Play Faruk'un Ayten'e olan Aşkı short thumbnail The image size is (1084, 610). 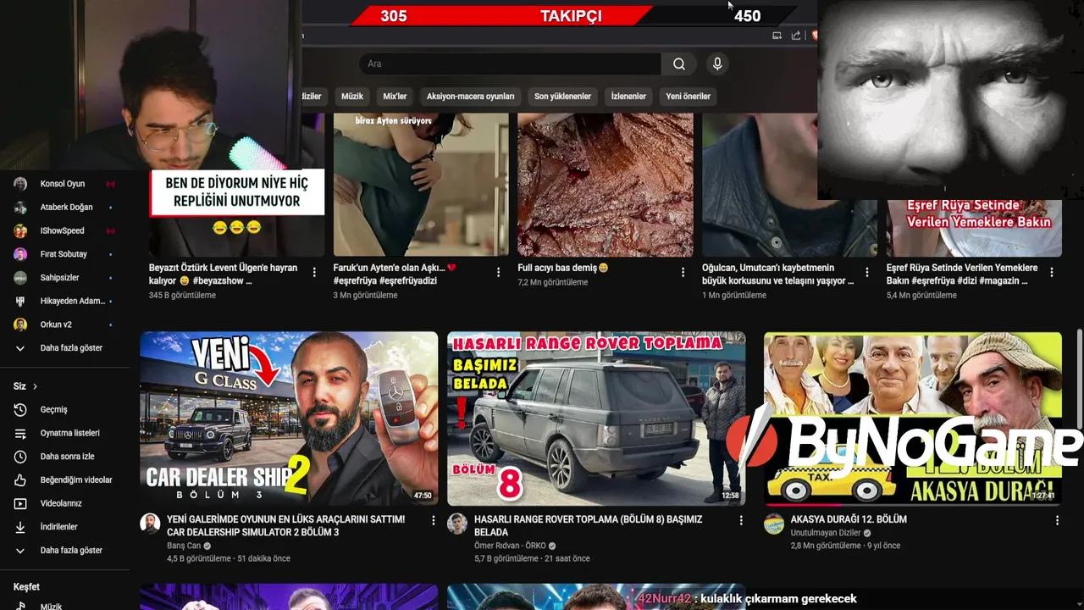pos(421,185)
